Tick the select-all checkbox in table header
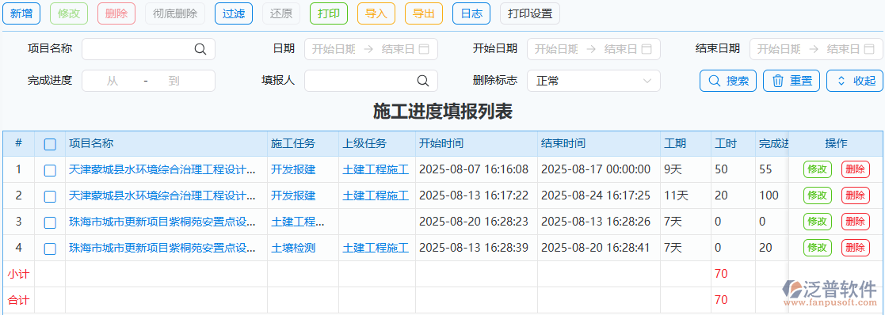885x315 pixels. (50, 144)
